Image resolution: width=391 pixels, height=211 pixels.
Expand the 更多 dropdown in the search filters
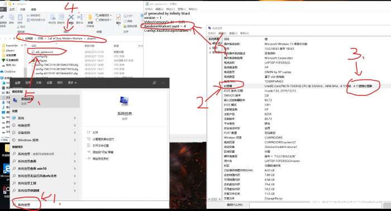point(72,83)
